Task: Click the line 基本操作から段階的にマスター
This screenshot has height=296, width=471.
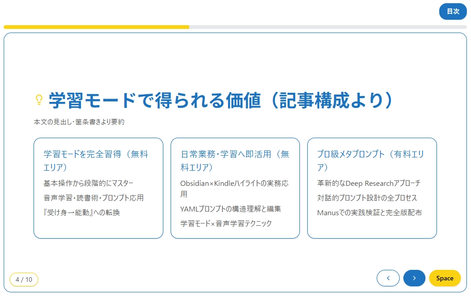Action: [88, 183]
